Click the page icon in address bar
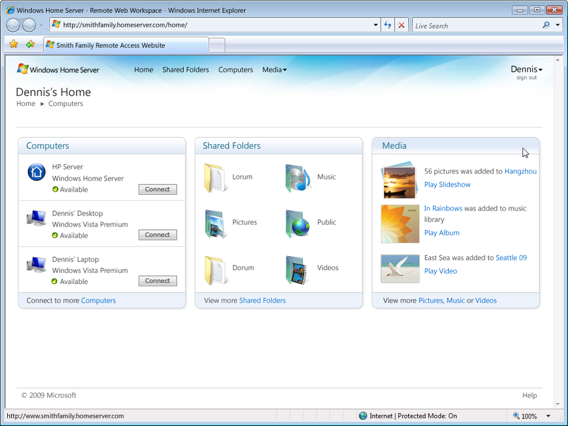 pos(56,25)
